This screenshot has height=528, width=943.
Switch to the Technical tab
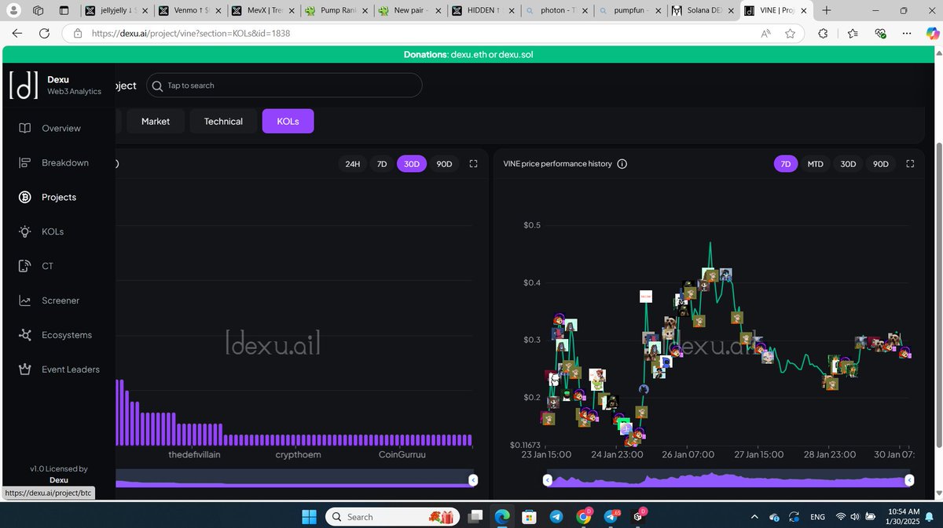tap(223, 122)
